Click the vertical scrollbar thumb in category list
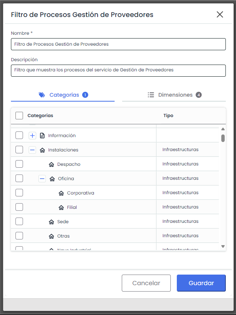The height and width of the screenshot is (315, 236). click(223, 138)
